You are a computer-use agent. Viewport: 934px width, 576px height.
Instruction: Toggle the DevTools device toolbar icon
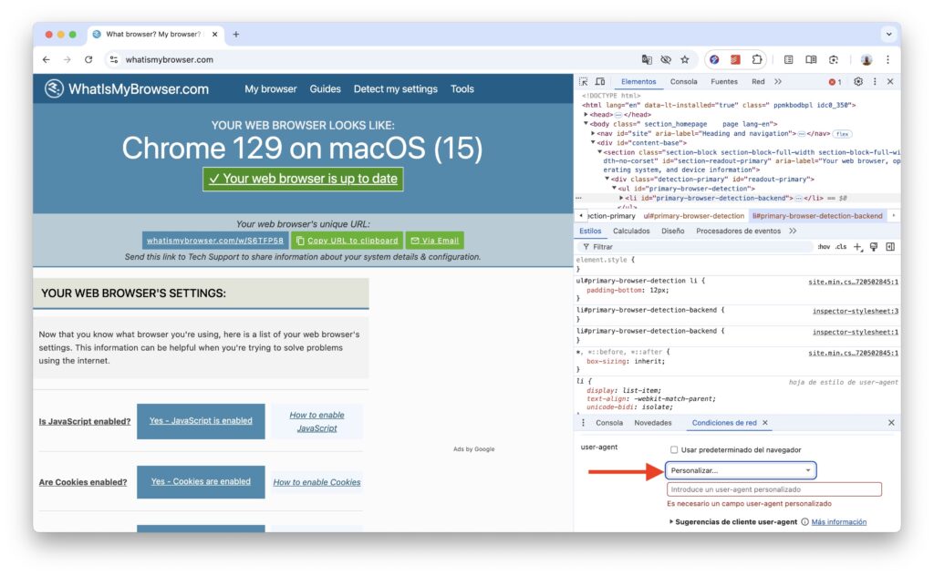(x=600, y=81)
